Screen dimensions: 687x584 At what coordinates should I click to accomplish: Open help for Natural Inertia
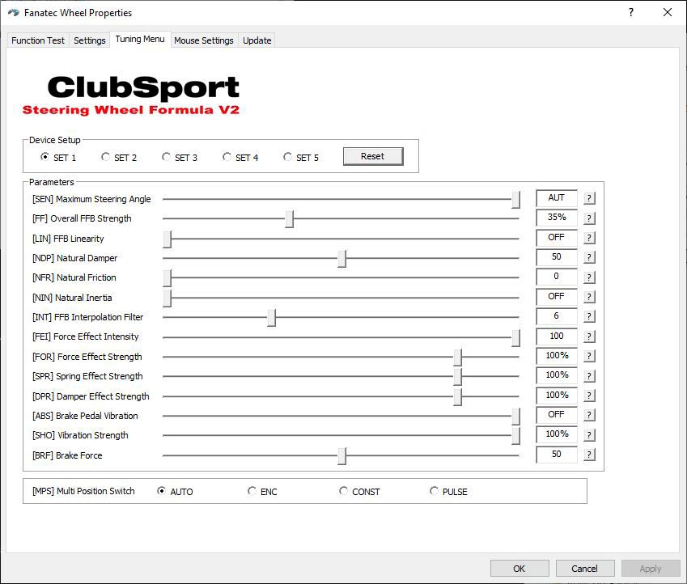(x=589, y=297)
